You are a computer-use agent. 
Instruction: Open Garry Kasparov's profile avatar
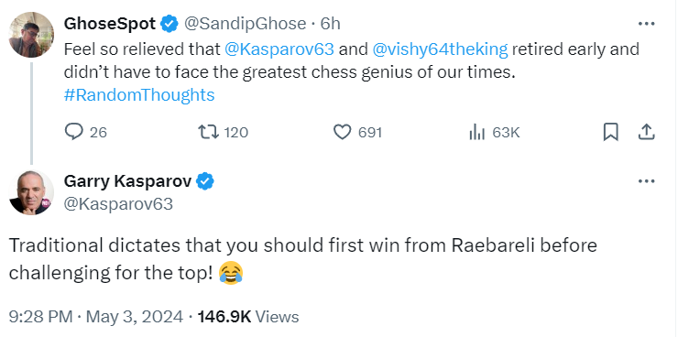(x=31, y=192)
